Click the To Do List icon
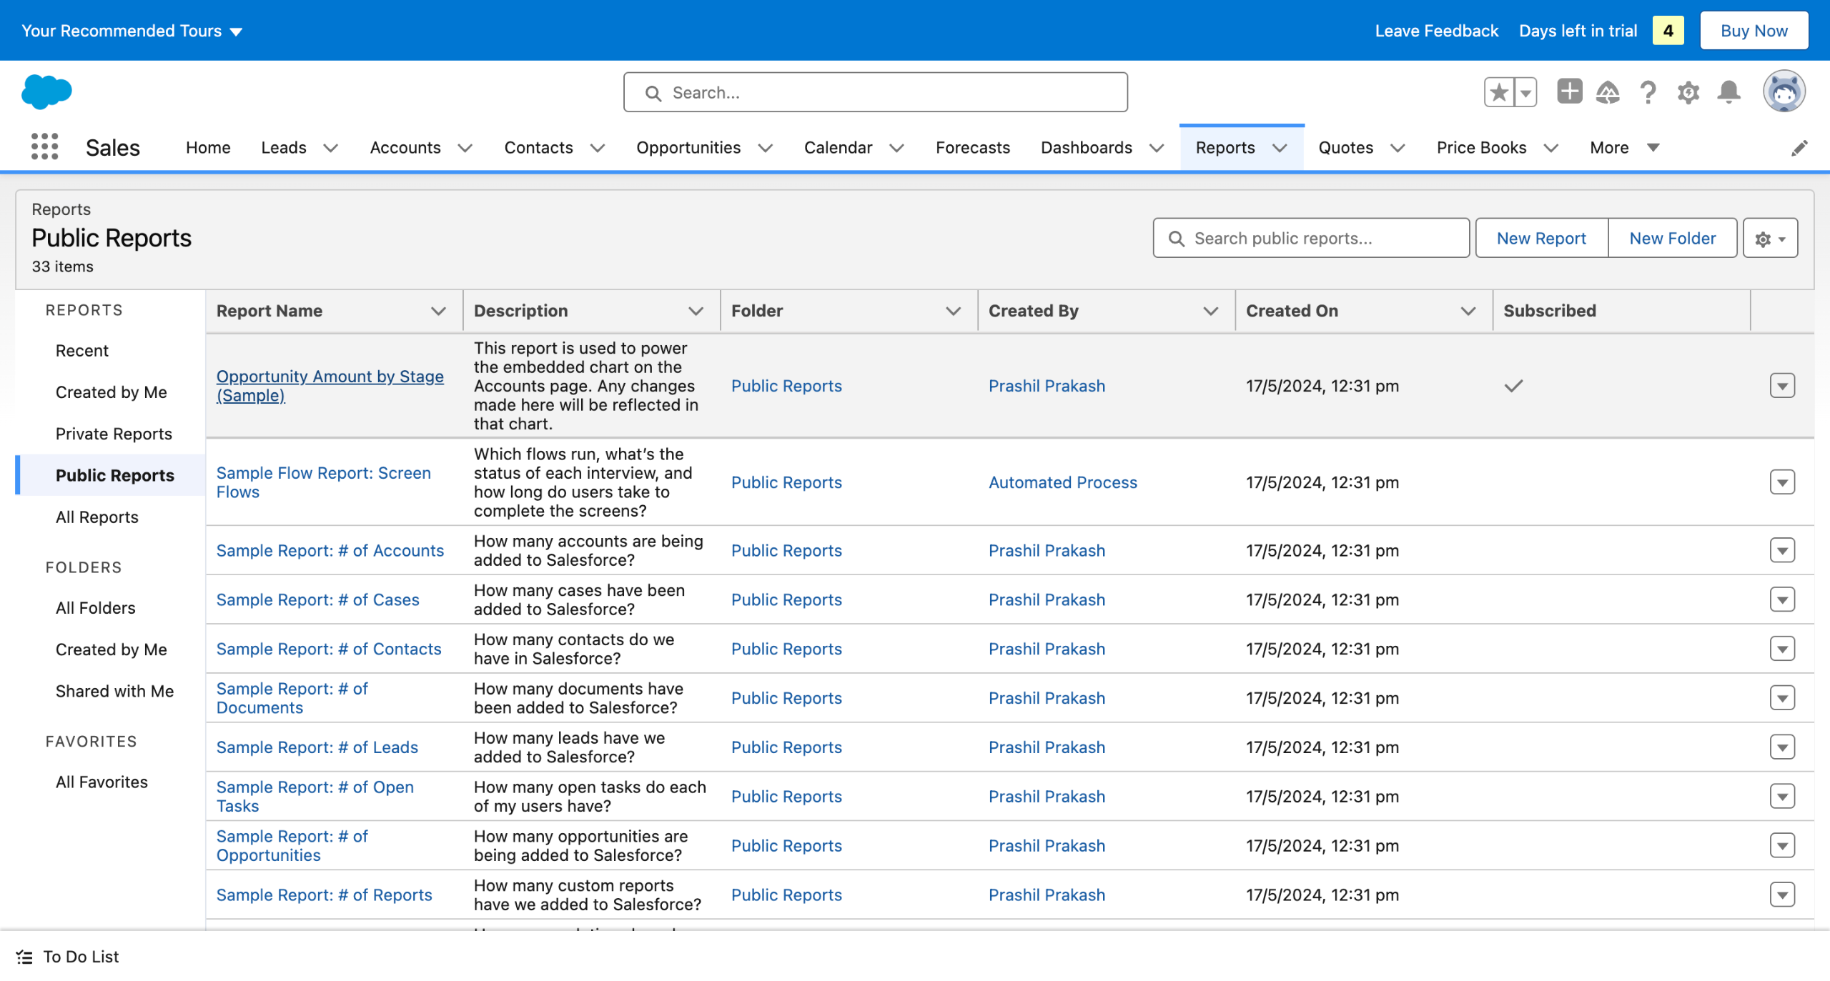 tap(25, 957)
